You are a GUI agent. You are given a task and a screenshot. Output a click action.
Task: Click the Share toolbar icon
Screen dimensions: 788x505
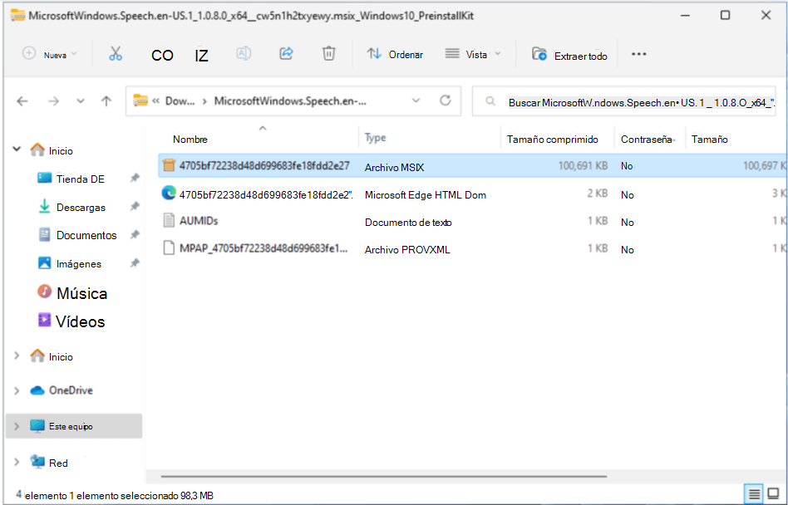pyautogui.click(x=287, y=53)
